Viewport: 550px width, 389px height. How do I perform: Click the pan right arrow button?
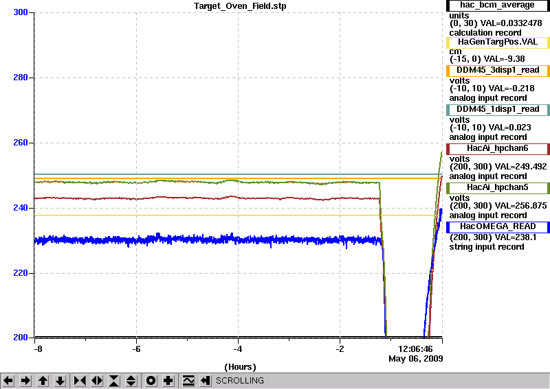[25, 381]
